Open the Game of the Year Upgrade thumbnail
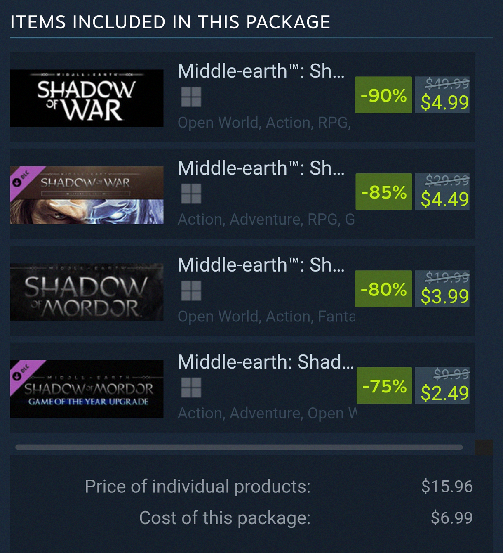This screenshot has width=503, height=553. 87,389
